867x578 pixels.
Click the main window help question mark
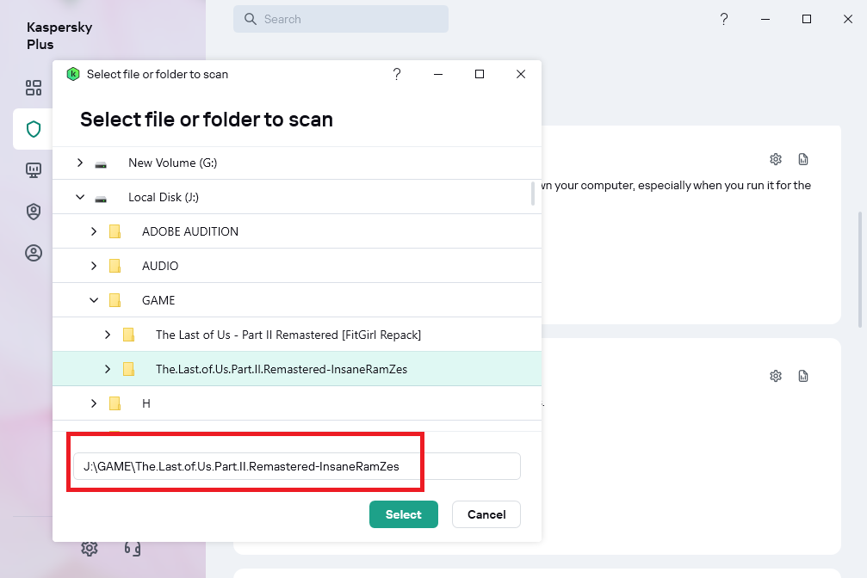coord(724,19)
